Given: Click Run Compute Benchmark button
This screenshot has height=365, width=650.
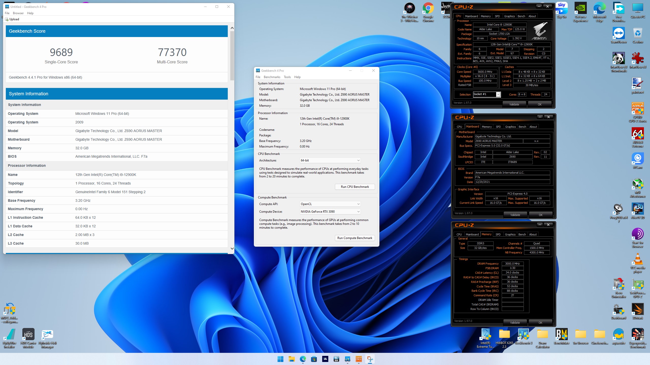Looking at the screenshot, I should click(x=355, y=238).
